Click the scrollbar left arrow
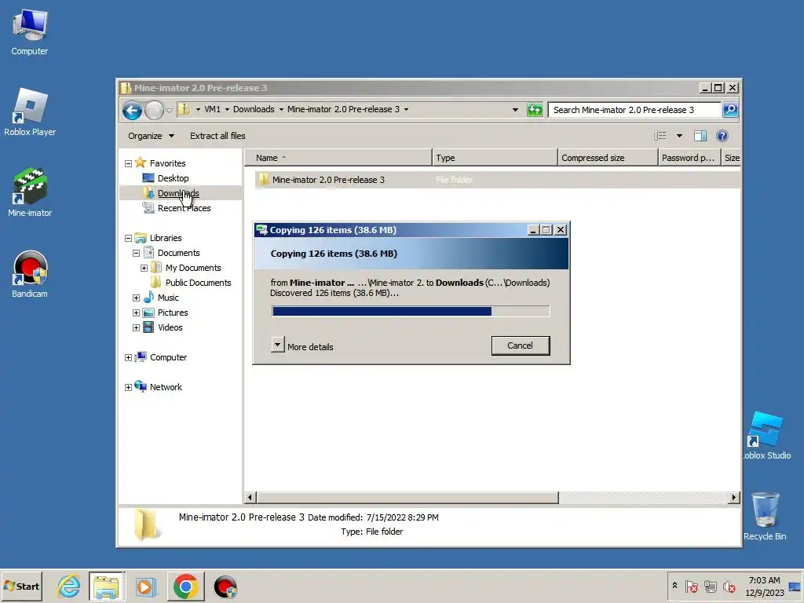Image resolution: width=804 pixels, height=603 pixels. [250, 497]
